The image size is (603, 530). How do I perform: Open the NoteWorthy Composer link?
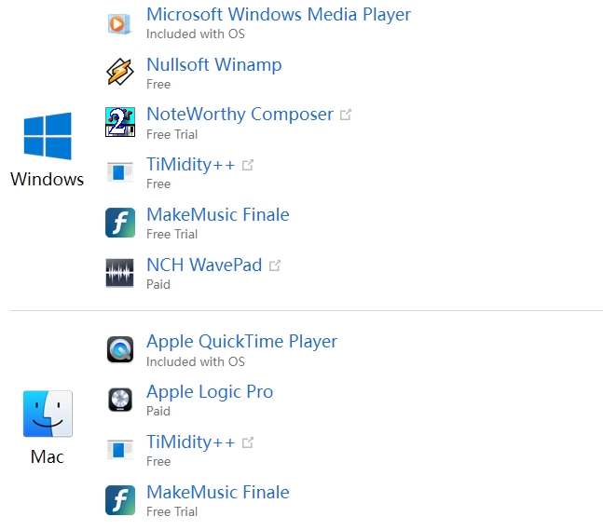click(x=240, y=115)
